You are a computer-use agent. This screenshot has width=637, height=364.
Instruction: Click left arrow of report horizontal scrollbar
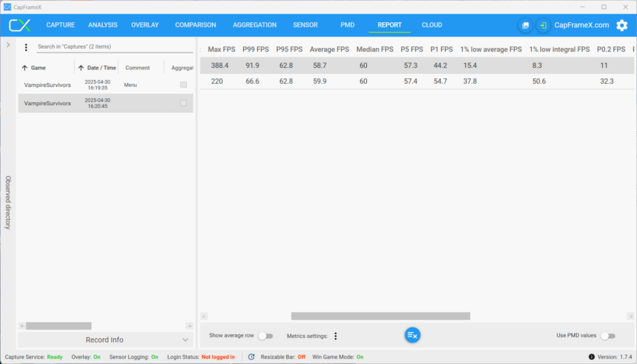[204, 316]
